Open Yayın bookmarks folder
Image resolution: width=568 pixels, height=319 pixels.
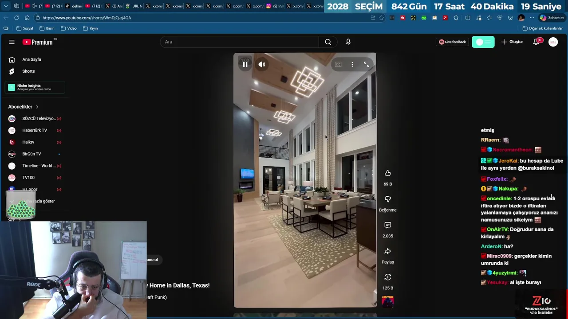pos(91,28)
